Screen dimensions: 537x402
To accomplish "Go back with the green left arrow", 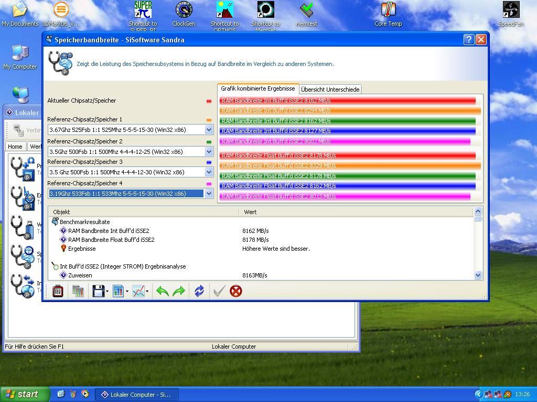I will click(163, 291).
